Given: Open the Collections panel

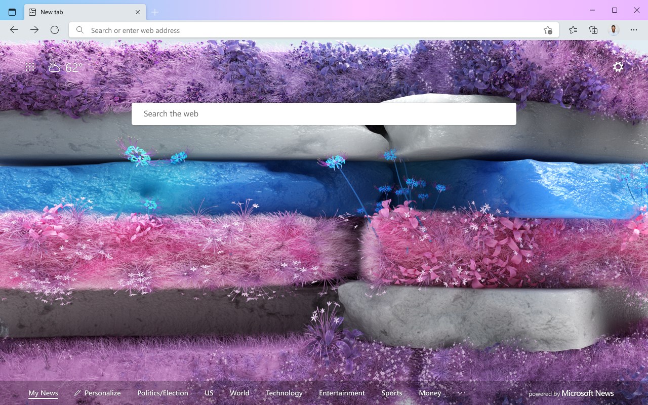Looking at the screenshot, I should pyautogui.click(x=593, y=30).
